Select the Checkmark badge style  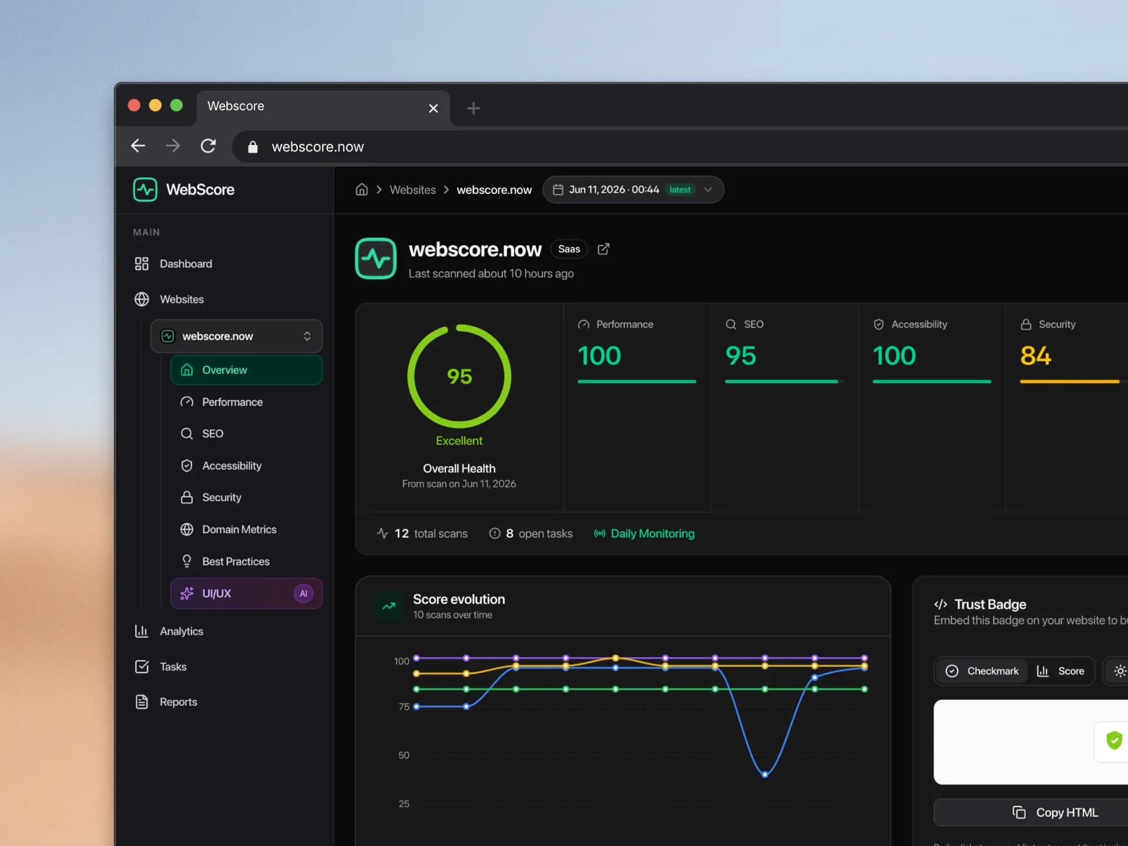pos(982,671)
